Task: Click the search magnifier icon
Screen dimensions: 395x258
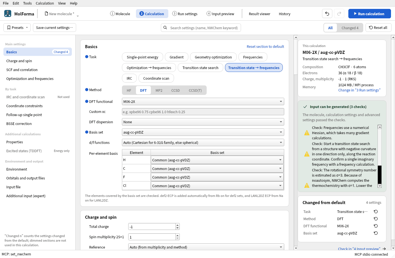Action: pos(165,28)
